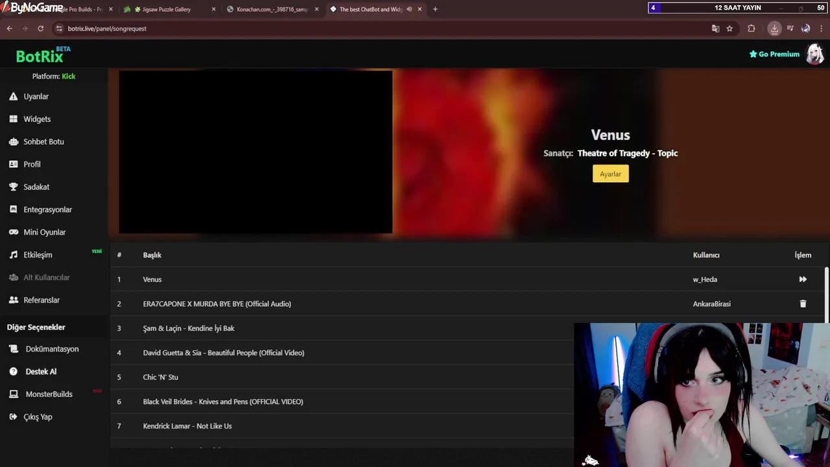Viewport: 830px width, 467px height.
Task: Click the Destek AI question mark icon
Action: [13, 372]
